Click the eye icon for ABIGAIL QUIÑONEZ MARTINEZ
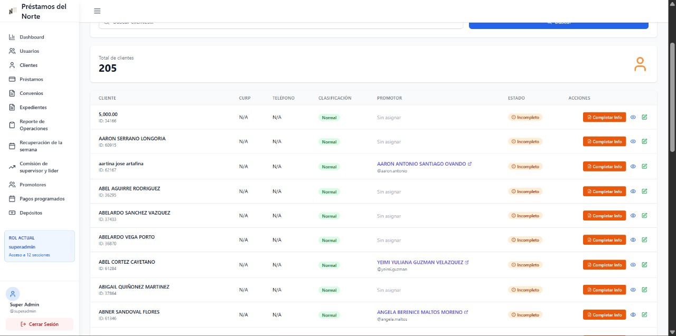The image size is (676, 336). pyautogui.click(x=633, y=290)
